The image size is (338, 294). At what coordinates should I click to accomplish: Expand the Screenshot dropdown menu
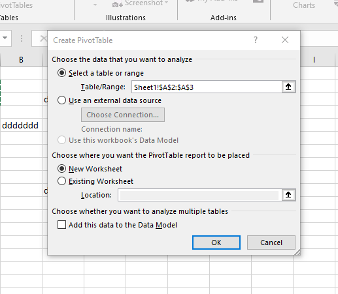(x=167, y=3)
